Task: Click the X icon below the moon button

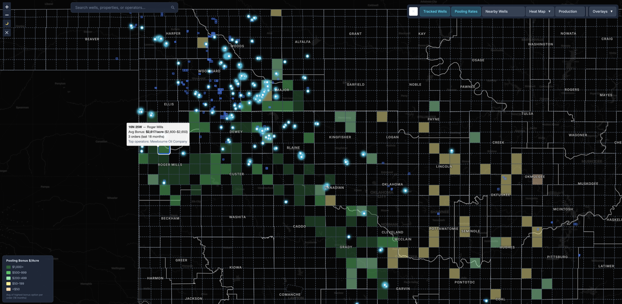Action: [x=7, y=32]
